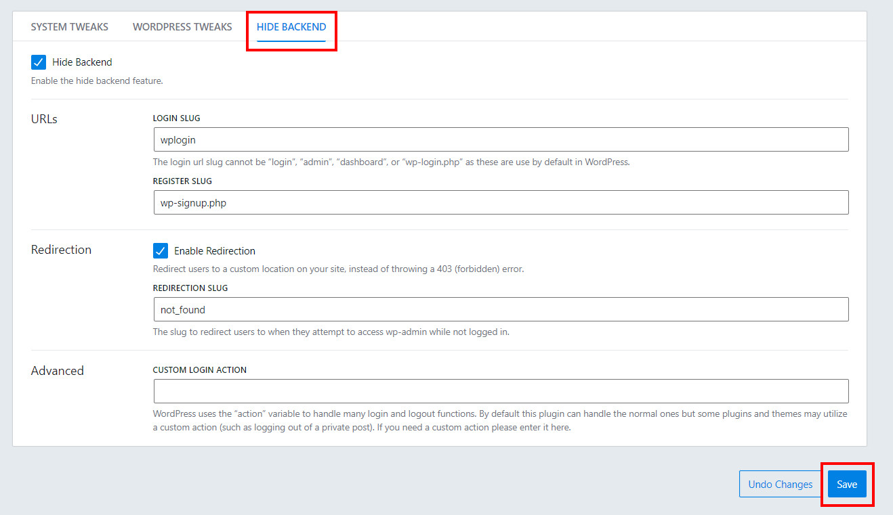The width and height of the screenshot is (893, 515).
Task: Click the Redirection section heading
Action: click(x=61, y=250)
